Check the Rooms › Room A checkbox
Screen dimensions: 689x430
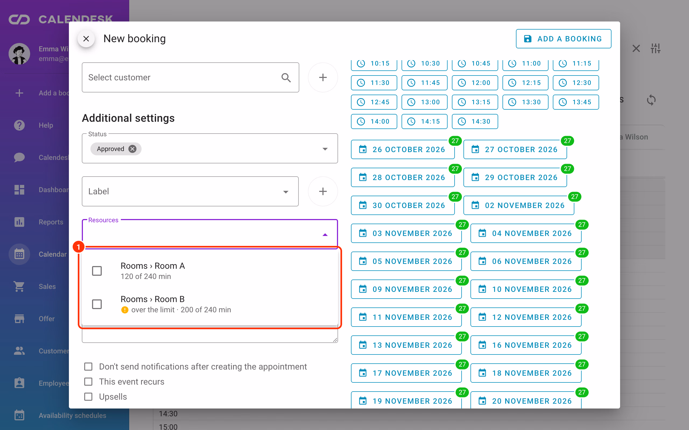coord(97,271)
